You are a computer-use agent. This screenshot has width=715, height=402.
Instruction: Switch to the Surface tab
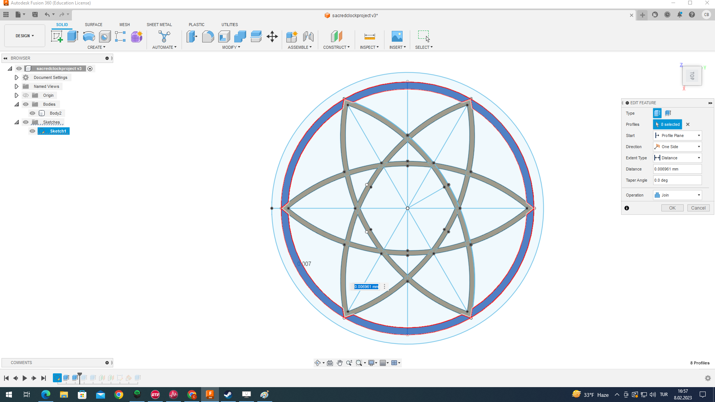(93, 25)
